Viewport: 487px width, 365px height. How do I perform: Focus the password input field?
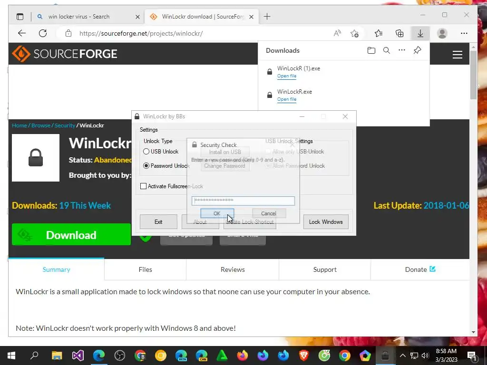pos(243,201)
